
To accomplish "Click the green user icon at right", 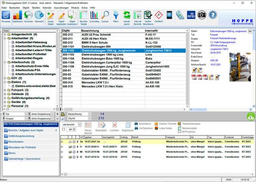I will [251, 117].
